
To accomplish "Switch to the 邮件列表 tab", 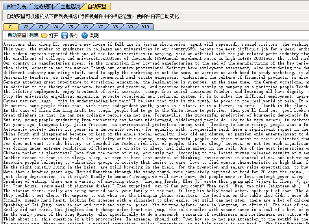I will coord(17,6).
